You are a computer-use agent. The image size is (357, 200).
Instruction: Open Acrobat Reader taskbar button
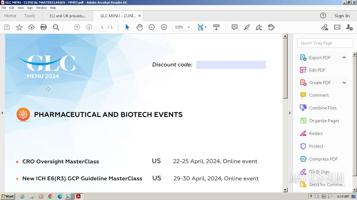pos(79,196)
